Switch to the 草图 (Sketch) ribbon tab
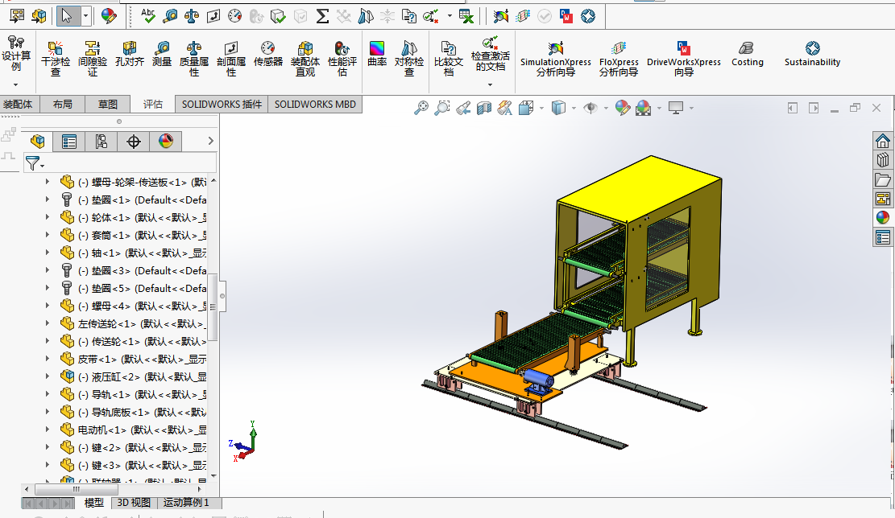The width and height of the screenshot is (895, 518). (107, 105)
